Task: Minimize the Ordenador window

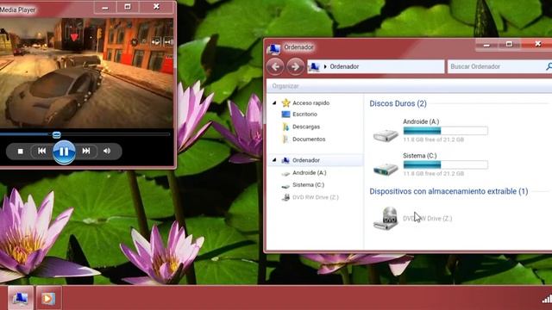Action: pyautogui.click(x=486, y=45)
